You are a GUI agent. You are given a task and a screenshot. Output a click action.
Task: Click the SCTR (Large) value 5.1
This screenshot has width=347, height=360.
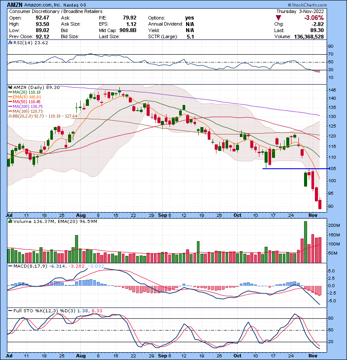[190, 36]
